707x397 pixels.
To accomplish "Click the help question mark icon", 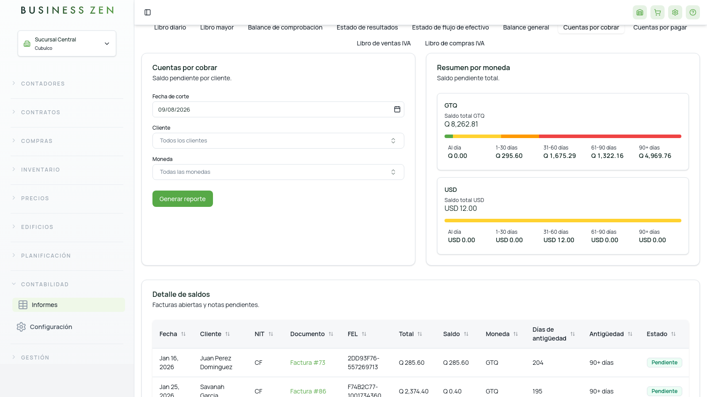I will pyautogui.click(x=692, y=12).
